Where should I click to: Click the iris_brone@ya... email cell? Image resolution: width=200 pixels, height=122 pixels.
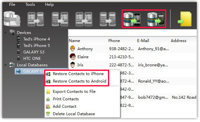[x=153, y=65]
